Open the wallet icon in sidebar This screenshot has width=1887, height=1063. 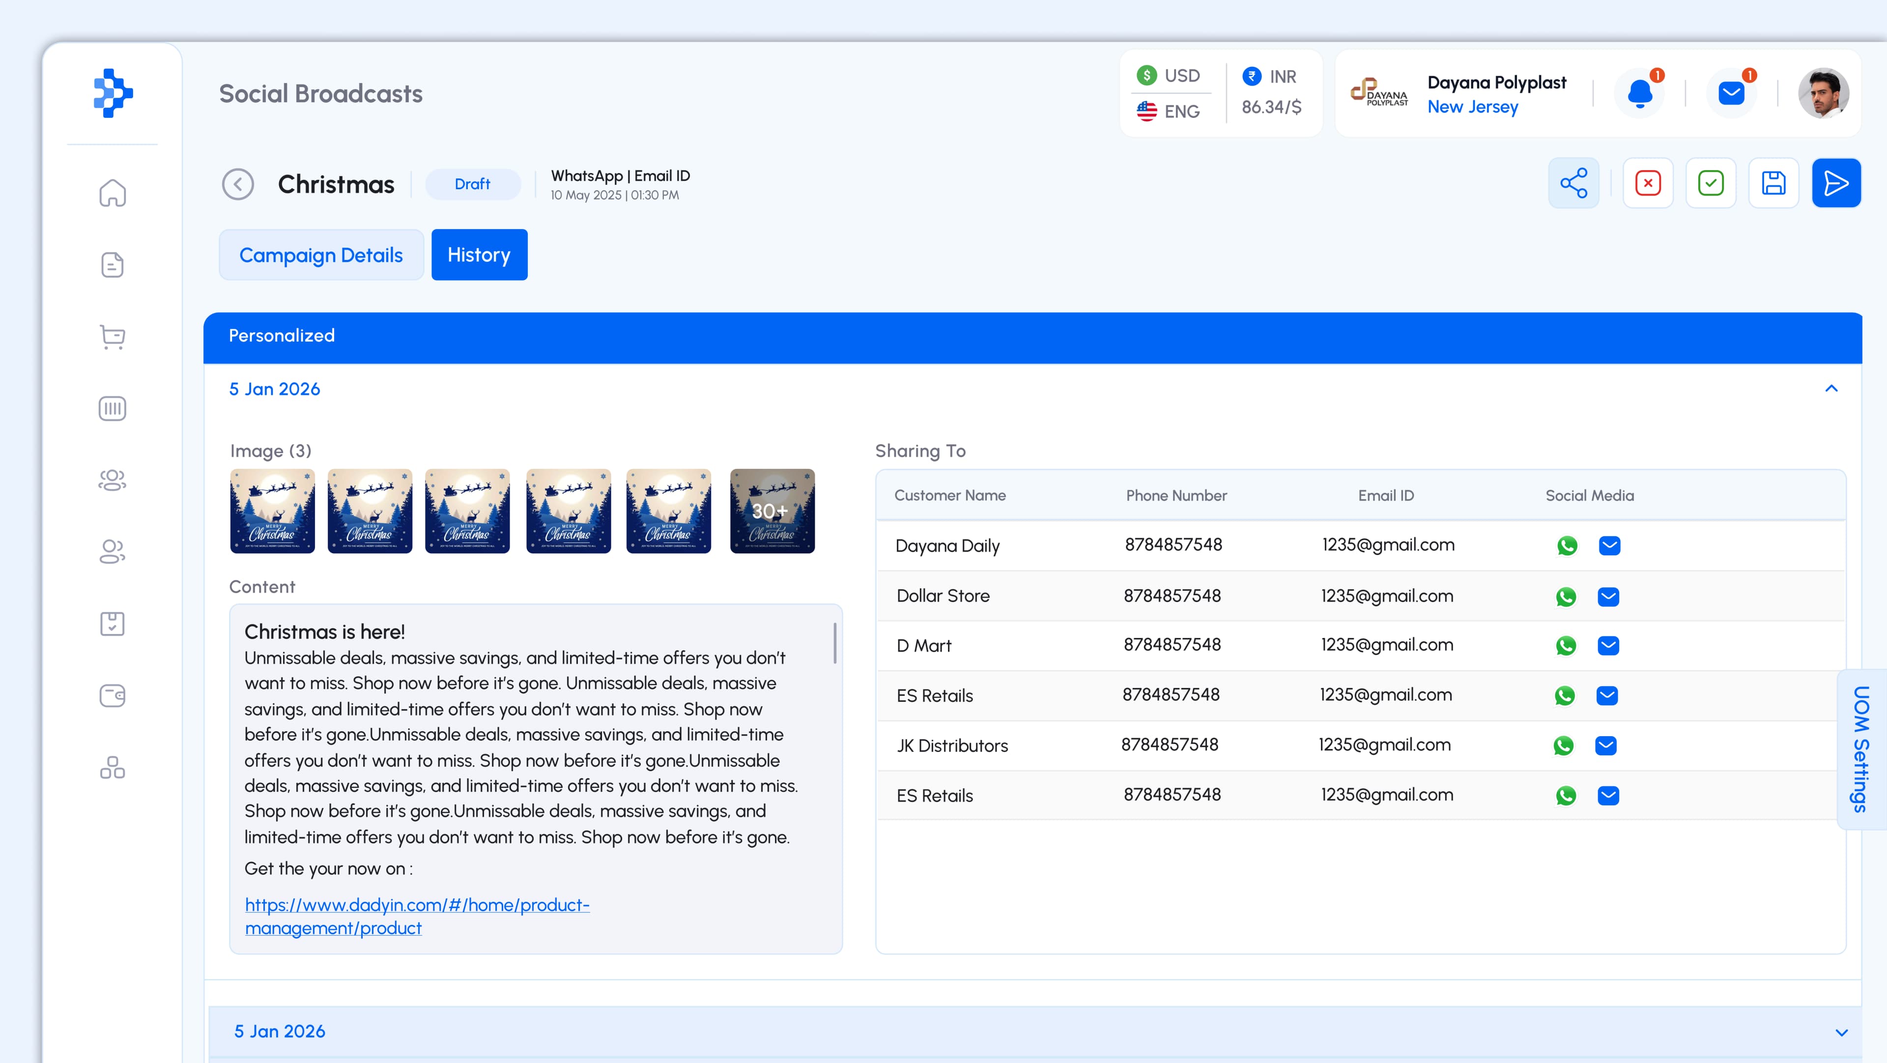pos(112,695)
